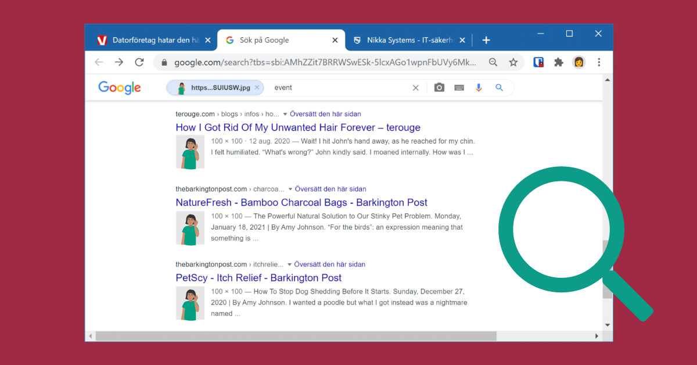Search by image with camera icon
Image resolution: width=697 pixels, height=365 pixels.
[x=439, y=88]
